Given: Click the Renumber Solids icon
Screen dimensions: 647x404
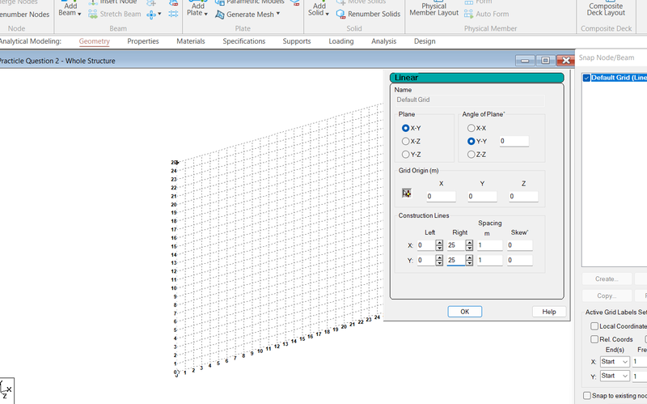Looking at the screenshot, I should 340,14.
